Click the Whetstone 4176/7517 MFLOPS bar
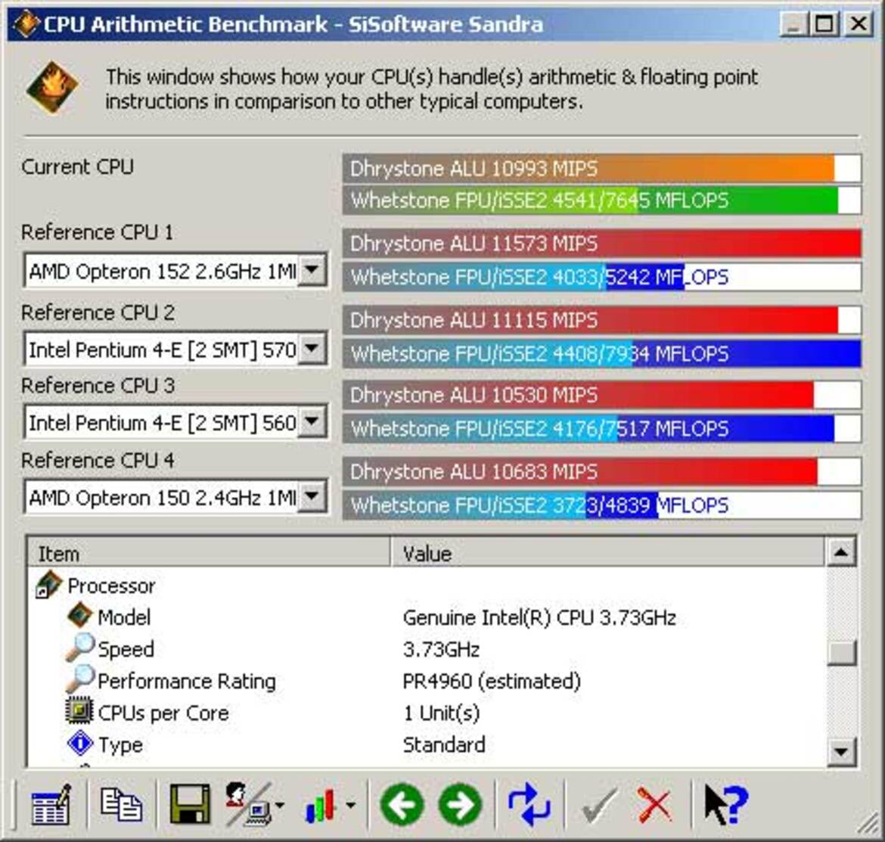 click(601, 429)
